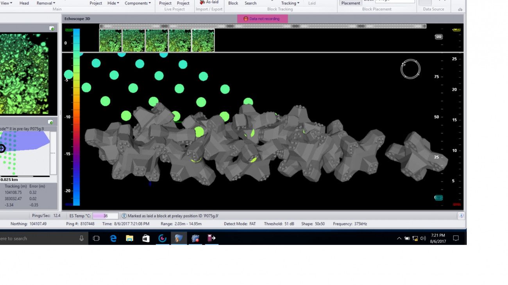Open File Explorer from the taskbar
The width and height of the screenshot is (508, 285).
tap(130, 238)
